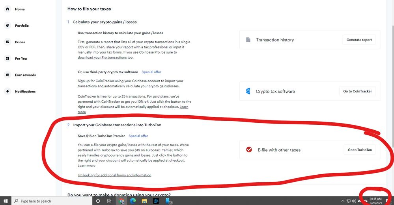Image resolution: width=394 pixels, height=205 pixels.
Task: Click Save $15 on TurboTax Premier text
Action: 101,136
